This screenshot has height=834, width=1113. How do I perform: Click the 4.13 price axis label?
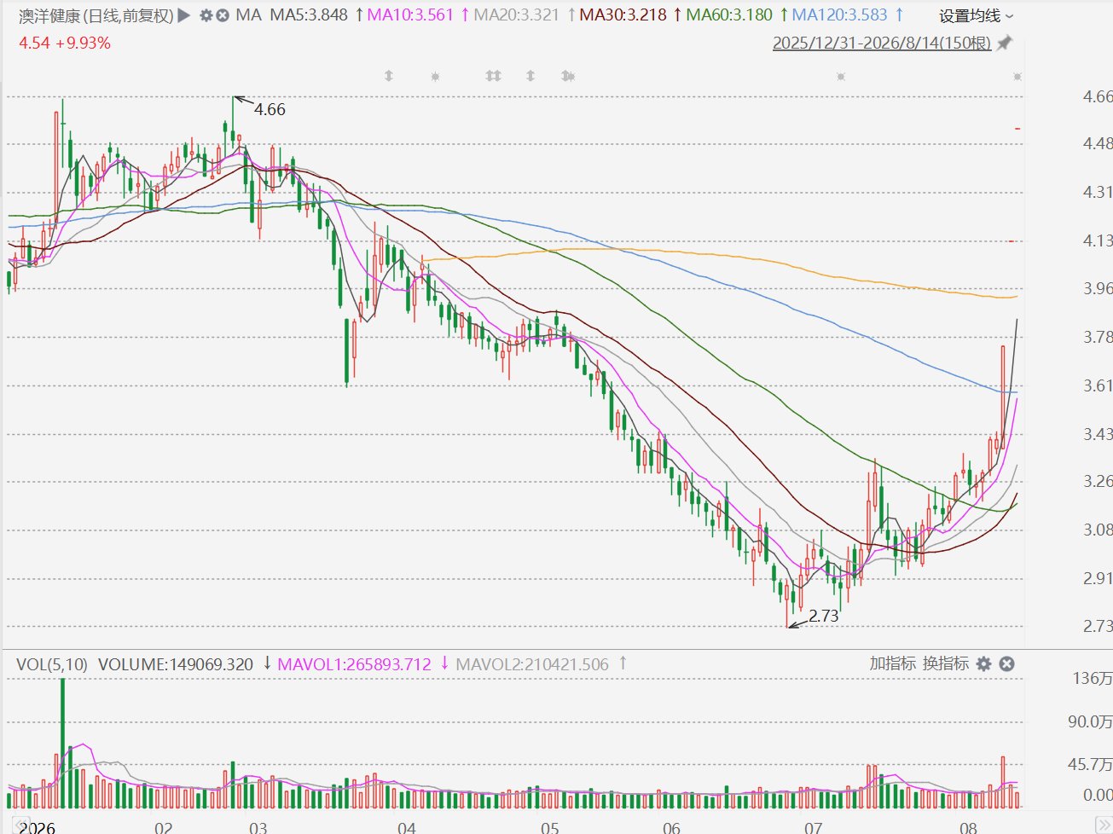(x=1098, y=240)
